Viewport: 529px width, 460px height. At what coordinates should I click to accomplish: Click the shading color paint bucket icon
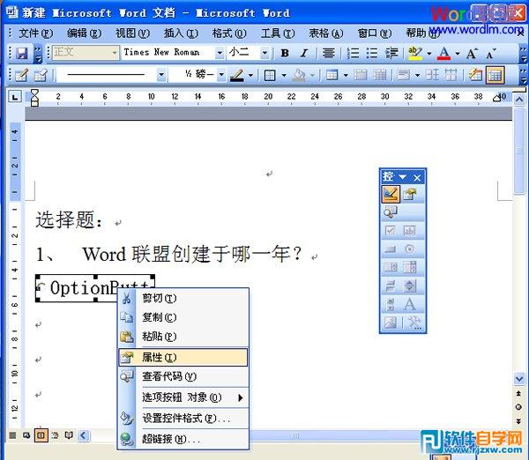tap(299, 75)
